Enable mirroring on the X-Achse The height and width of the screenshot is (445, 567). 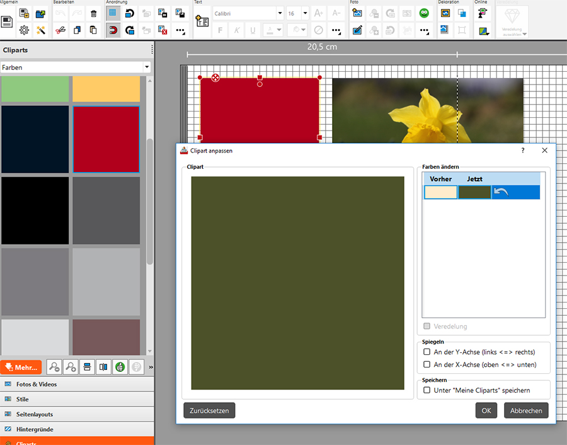[427, 364]
